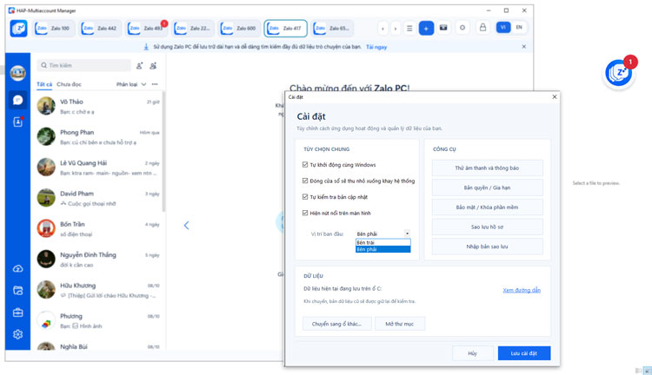Choose Bên trái in position dropdown list
Viewport: 652px width, 375px height.
tap(383, 242)
